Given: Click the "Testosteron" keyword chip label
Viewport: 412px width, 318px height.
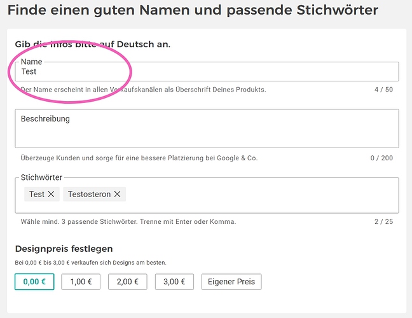Looking at the screenshot, I should tap(89, 194).
